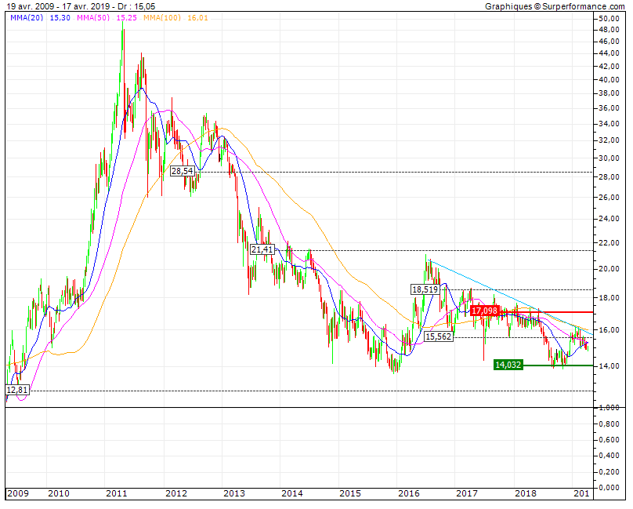This screenshot has height=509, width=633.
Task: Click the 2015 year on time axis
Action: click(x=350, y=493)
